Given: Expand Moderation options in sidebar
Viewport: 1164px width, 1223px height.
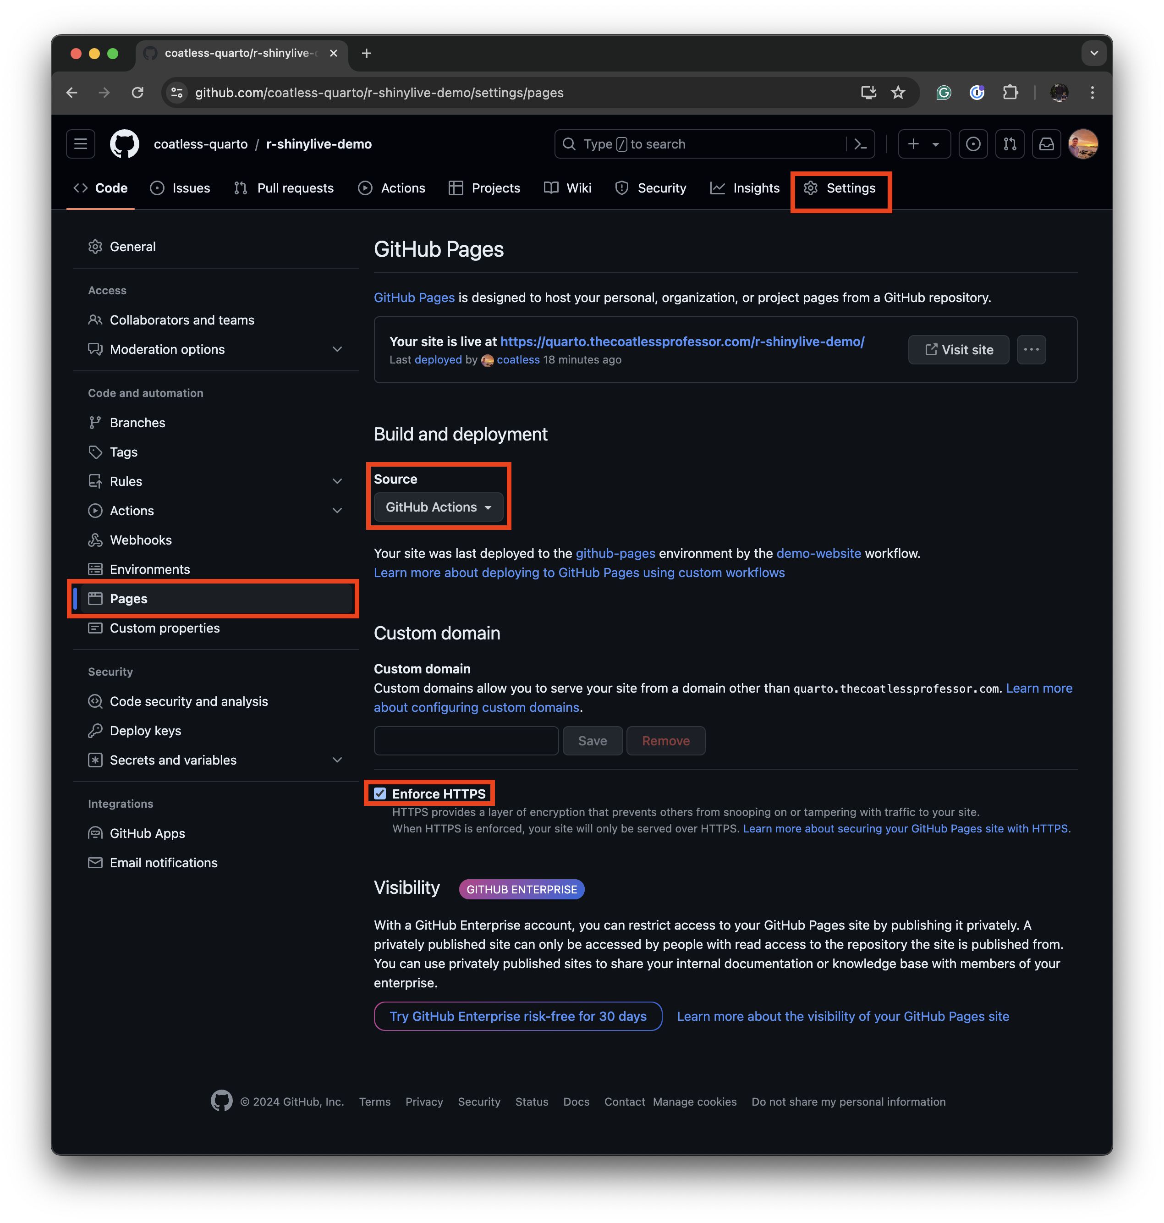Looking at the screenshot, I should coord(337,349).
